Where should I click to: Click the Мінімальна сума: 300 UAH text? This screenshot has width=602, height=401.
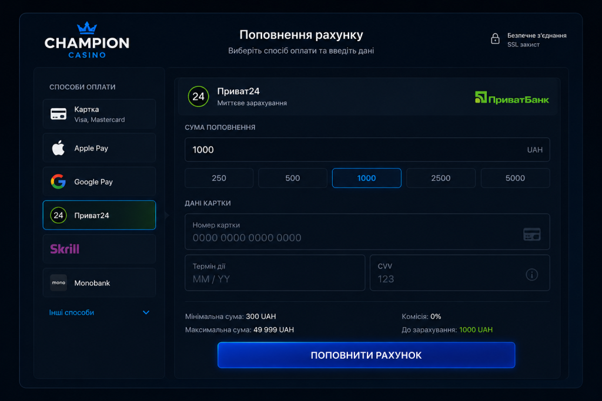pyautogui.click(x=230, y=316)
